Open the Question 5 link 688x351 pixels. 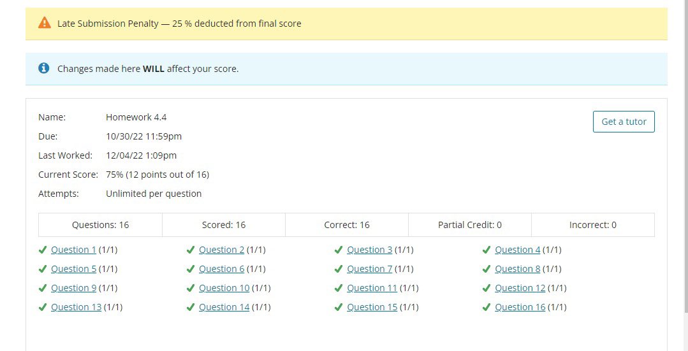(x=74, y=269)
